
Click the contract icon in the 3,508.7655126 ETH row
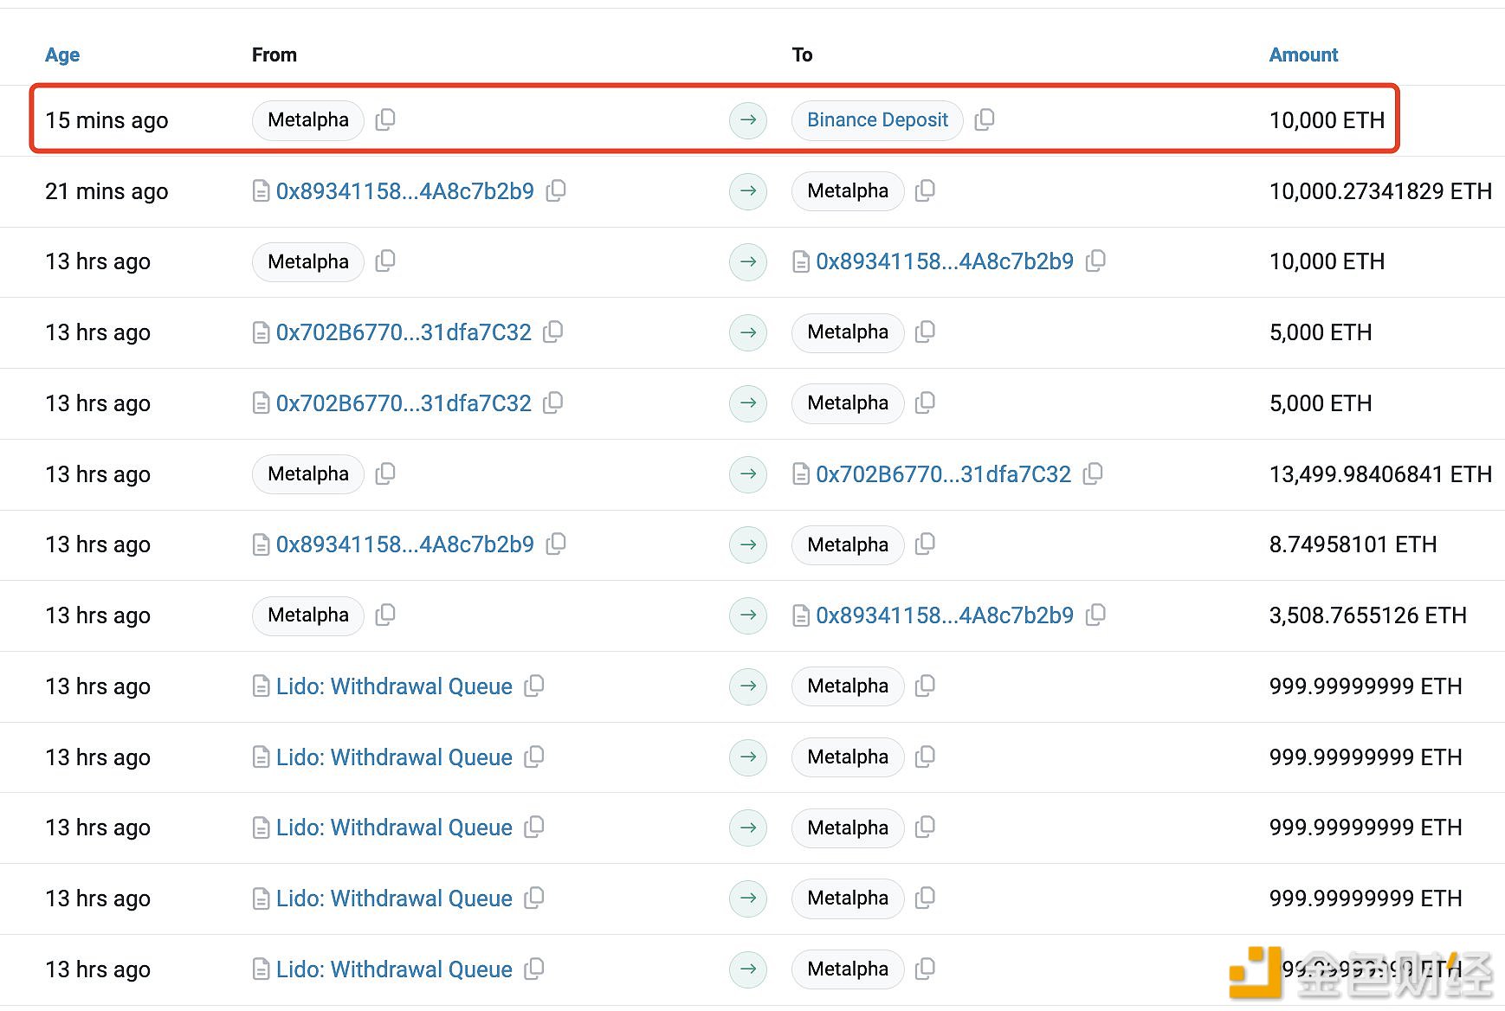pyautogui.click(x=801, y=615)
